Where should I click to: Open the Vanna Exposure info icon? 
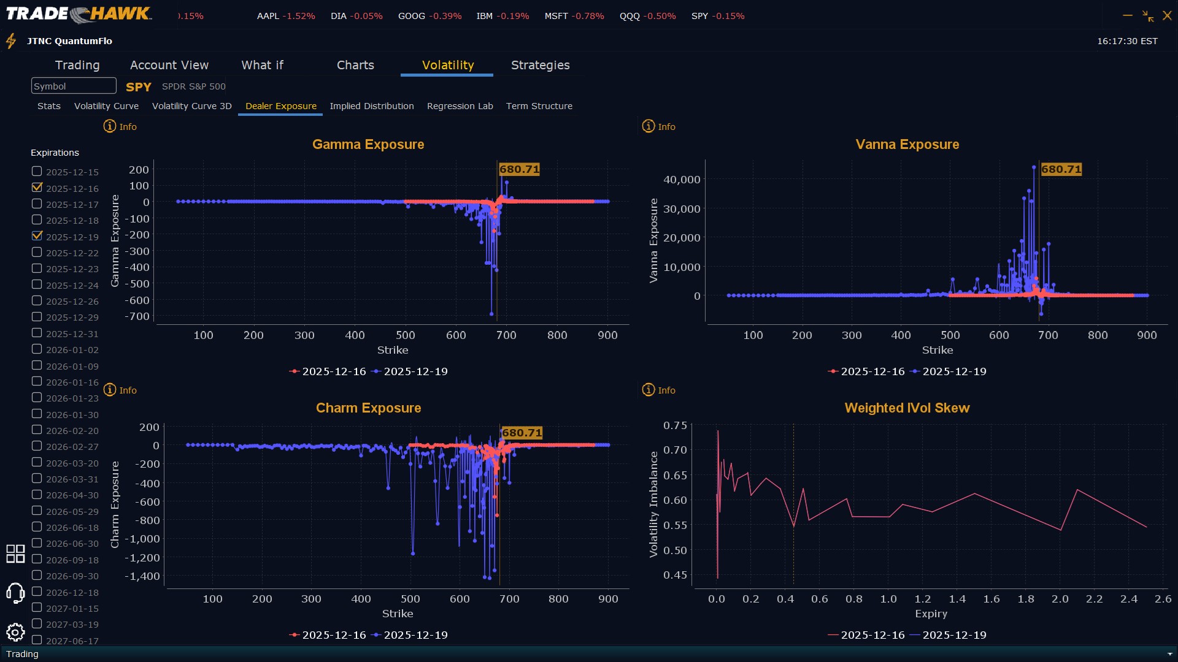(x=649, y=126)
